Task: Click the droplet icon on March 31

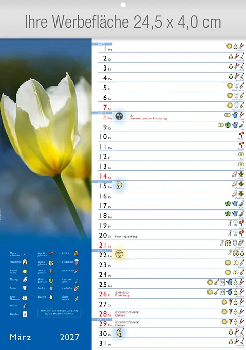Action: [x=231, y=341]
